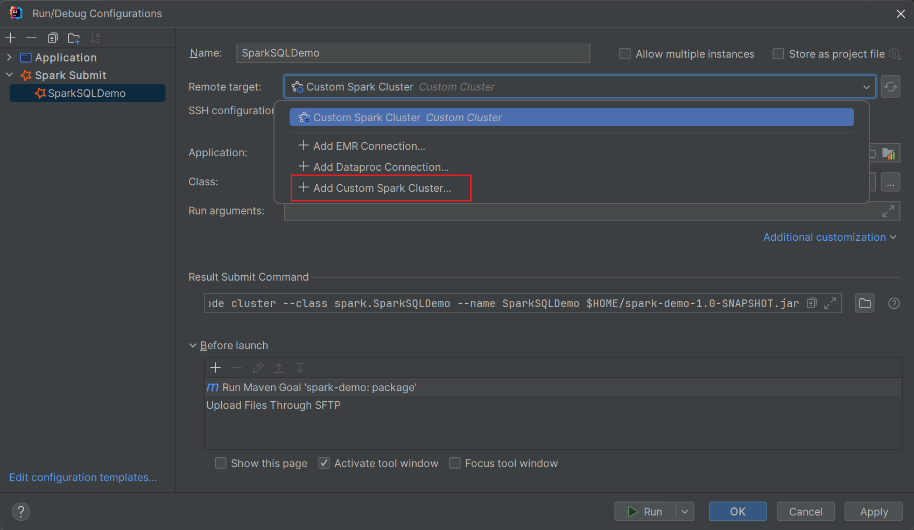Expand the Run arguments field
The width and height of the screenshot is (914, 530).
pos(888,211)
